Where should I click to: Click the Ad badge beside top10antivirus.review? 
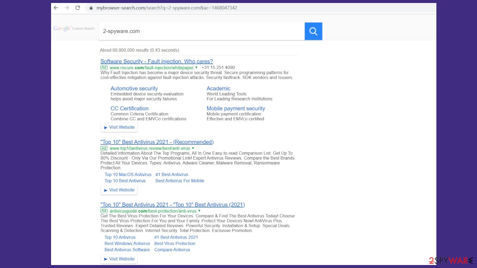104,148
